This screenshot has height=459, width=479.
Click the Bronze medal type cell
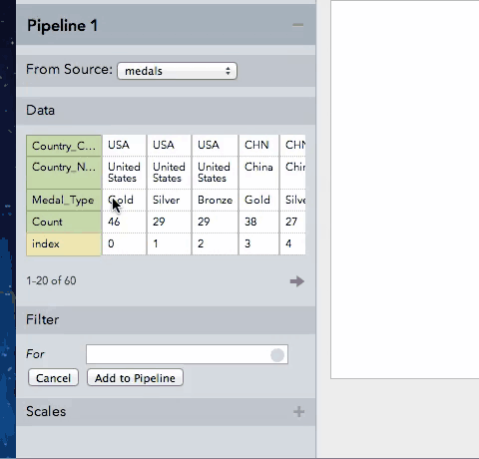[215, 200]
